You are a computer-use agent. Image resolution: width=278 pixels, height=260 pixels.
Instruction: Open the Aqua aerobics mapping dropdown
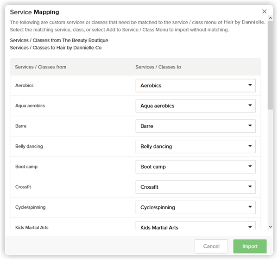click(x=196, y=106)
